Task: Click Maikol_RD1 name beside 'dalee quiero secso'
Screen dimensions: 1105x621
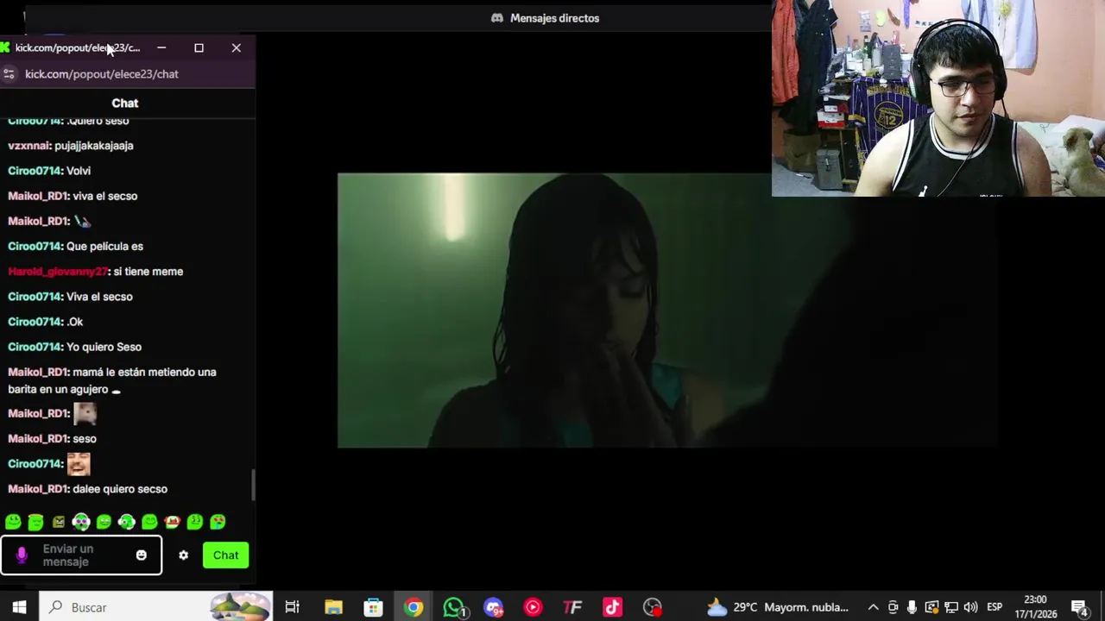Action: [37, 489]
